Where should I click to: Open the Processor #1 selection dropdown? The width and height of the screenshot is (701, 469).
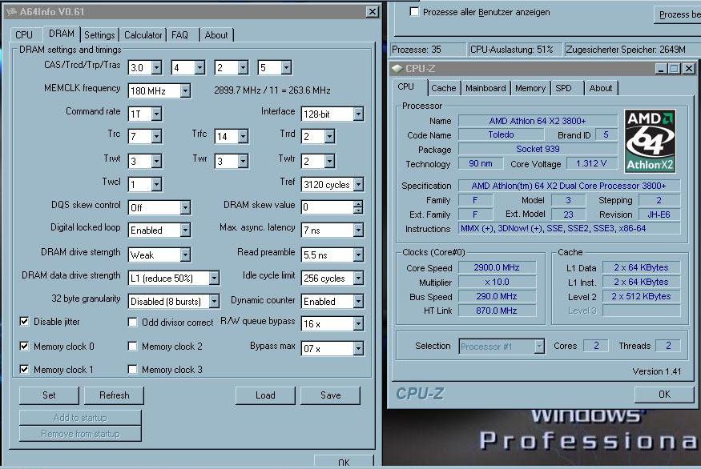click(540, 347)
